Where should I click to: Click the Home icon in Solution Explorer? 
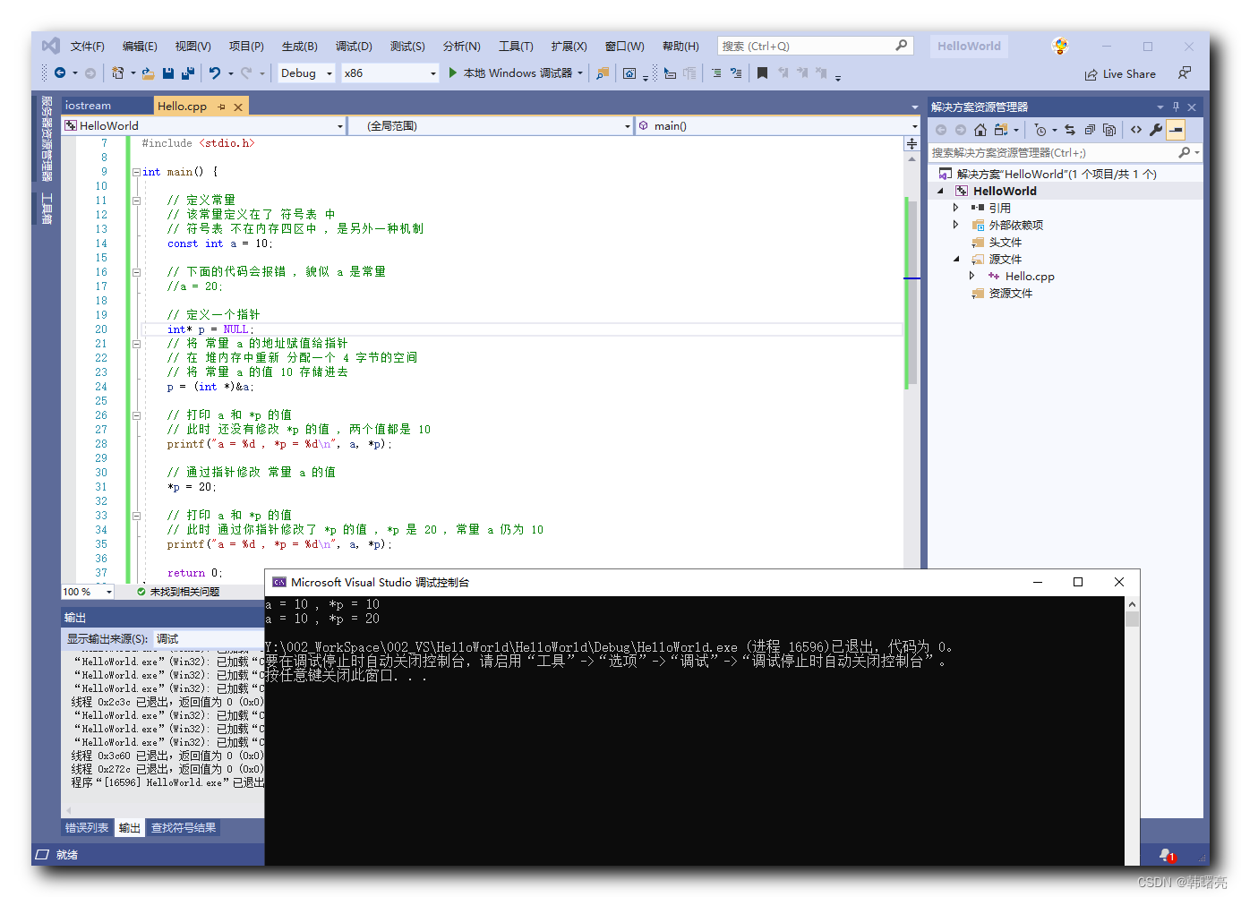[980, 130]
